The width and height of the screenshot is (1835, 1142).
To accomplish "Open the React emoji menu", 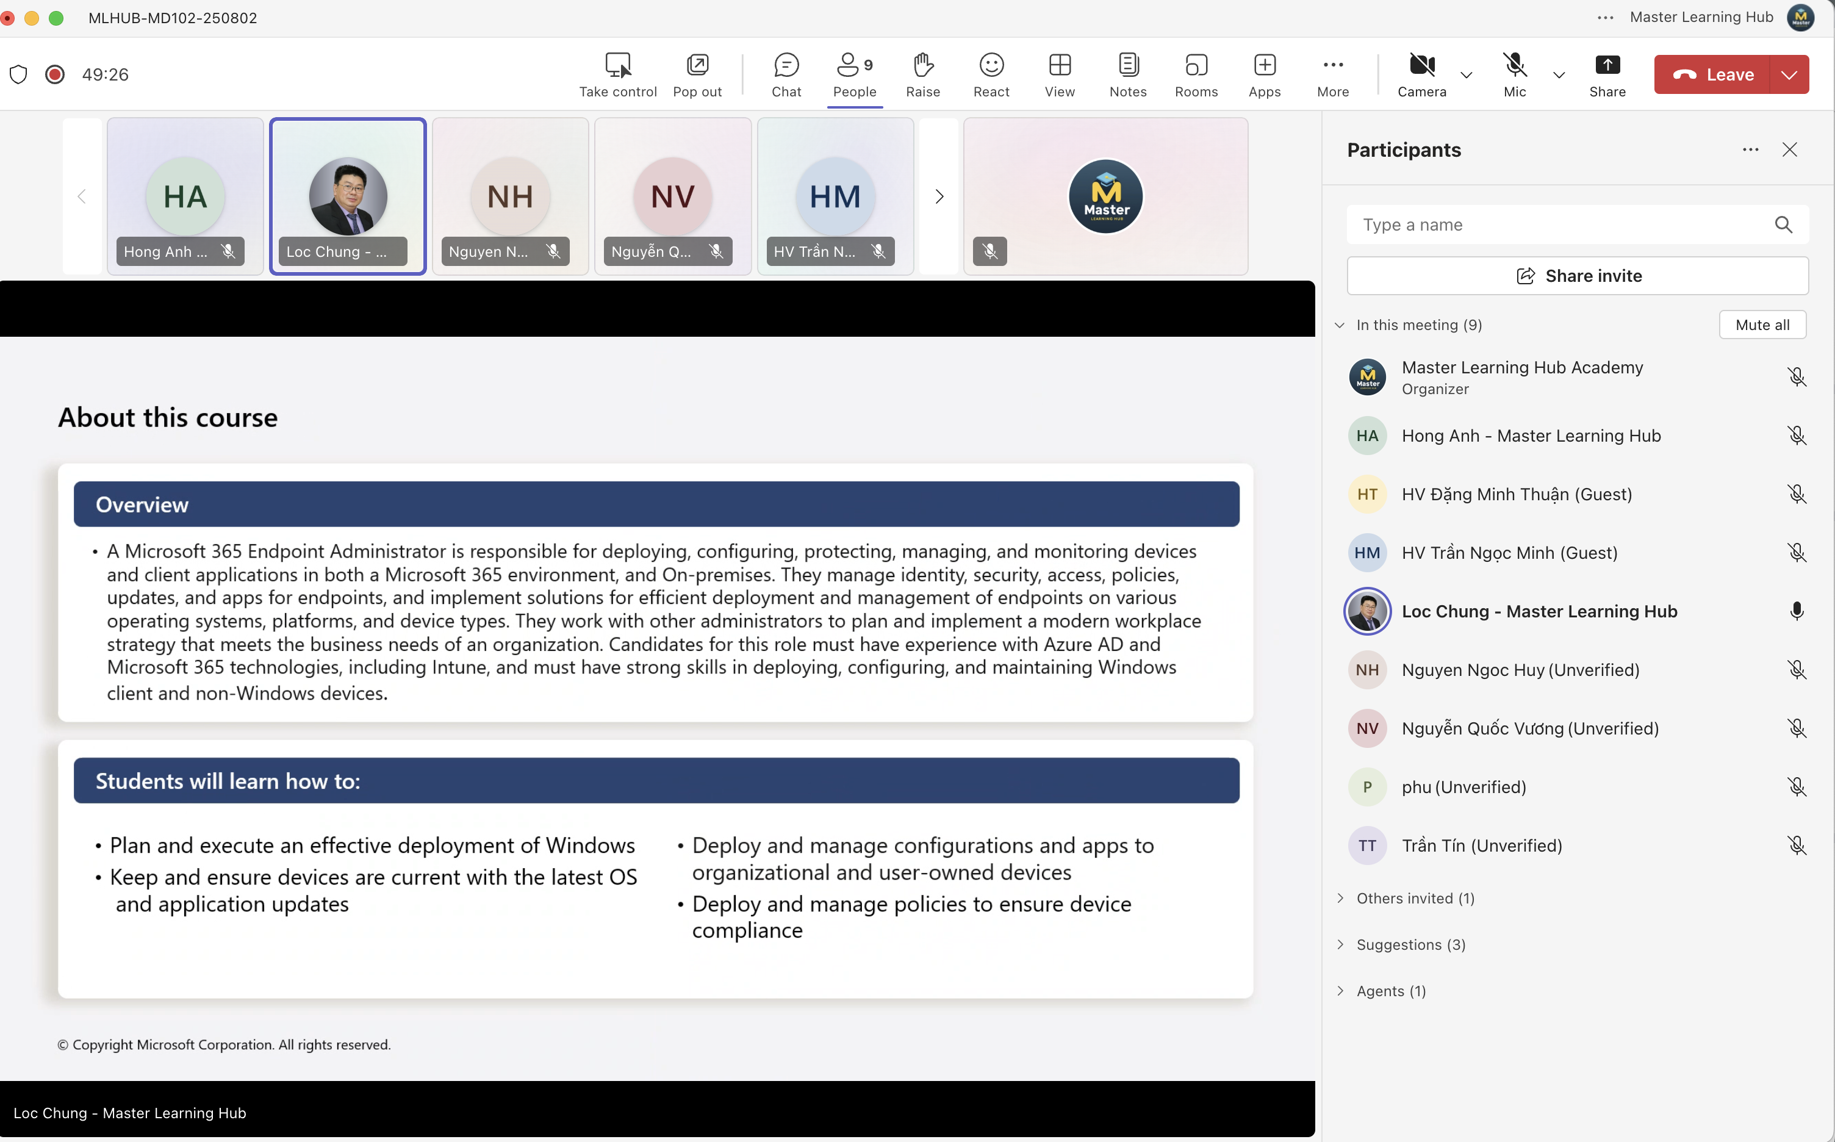I will click(991, 74).
